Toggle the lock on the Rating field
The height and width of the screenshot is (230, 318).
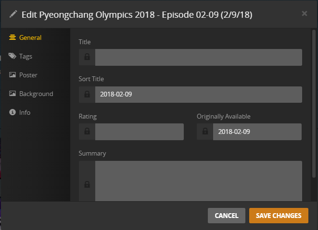click(87, 132)
